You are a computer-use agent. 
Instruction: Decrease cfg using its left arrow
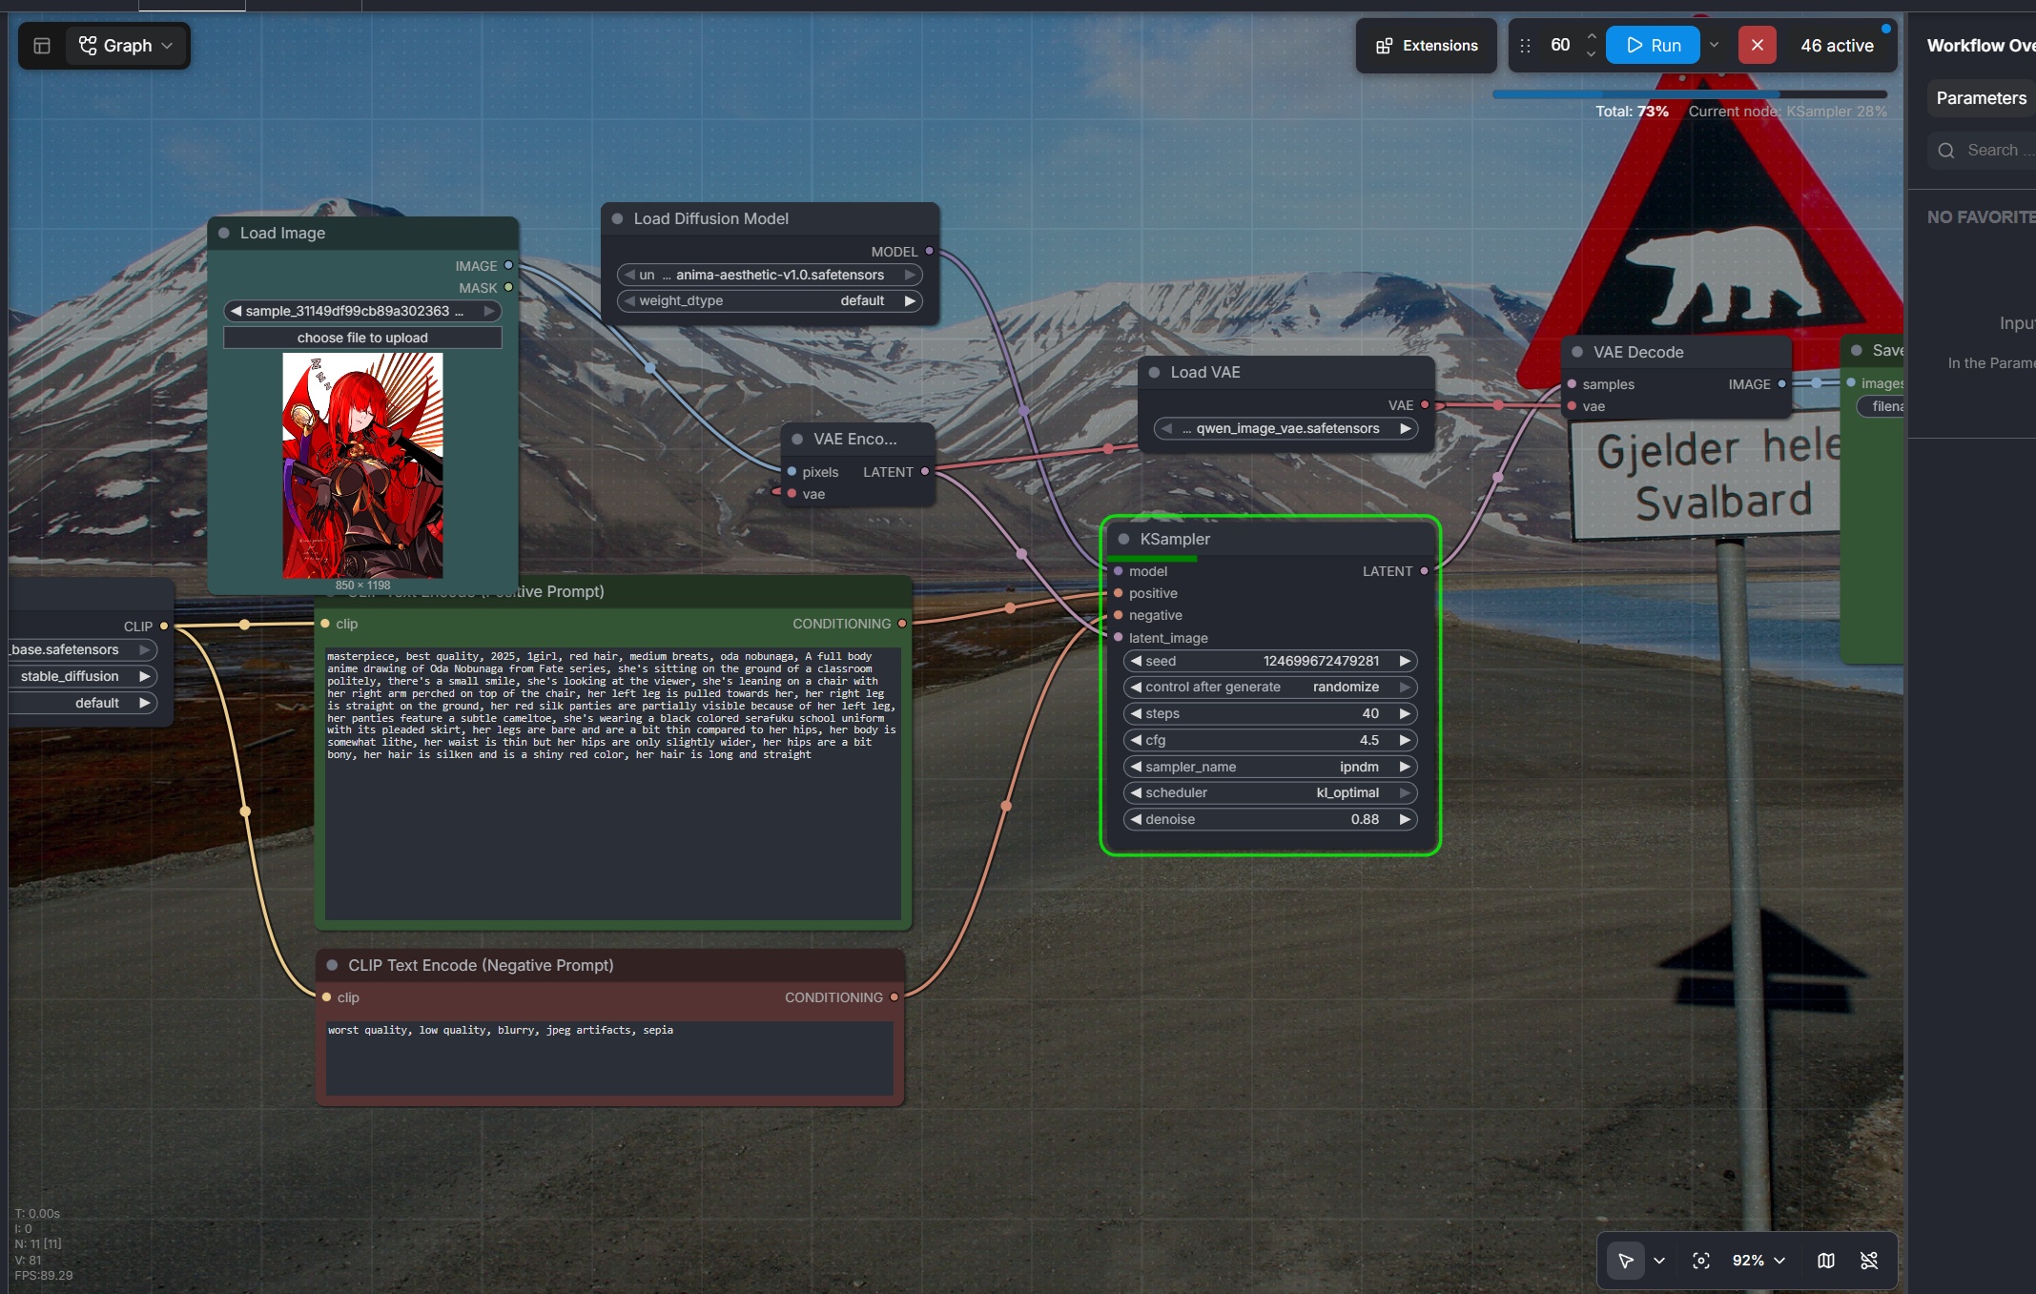pyautogui.click(x=1136, y=740)
